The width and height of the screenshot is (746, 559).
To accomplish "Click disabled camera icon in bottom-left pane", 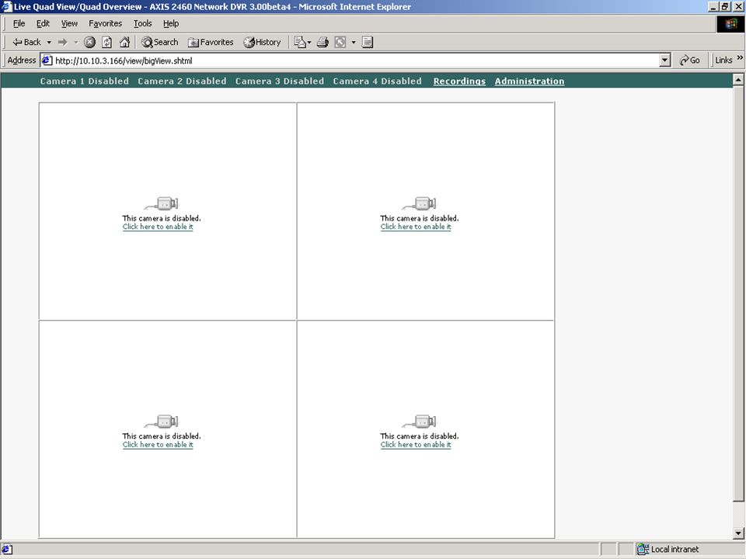I will [x=162, y=421].
